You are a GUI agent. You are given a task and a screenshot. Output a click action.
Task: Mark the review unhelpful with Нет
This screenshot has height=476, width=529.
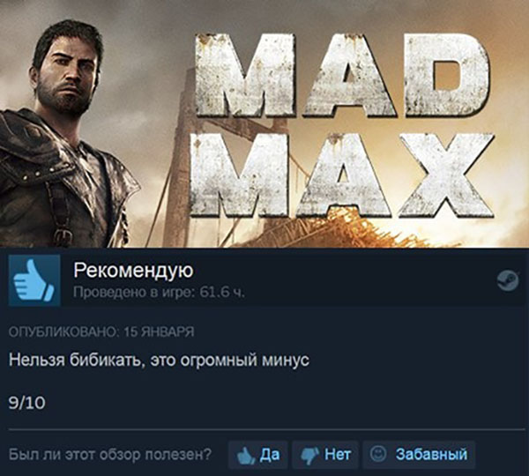coord(325,455)
